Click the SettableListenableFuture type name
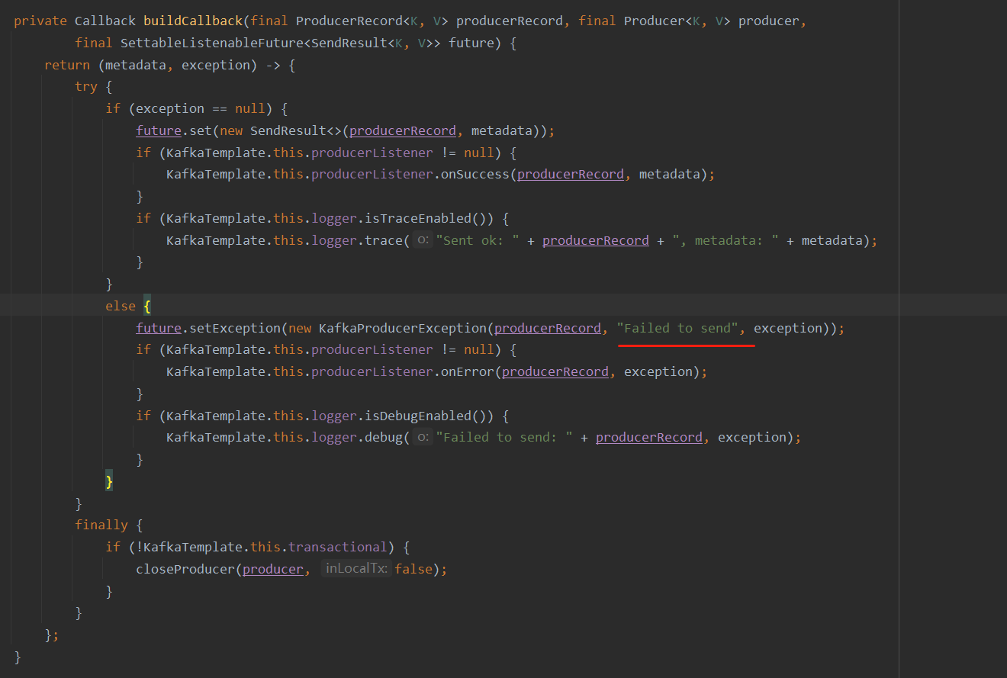 point(211,43)
